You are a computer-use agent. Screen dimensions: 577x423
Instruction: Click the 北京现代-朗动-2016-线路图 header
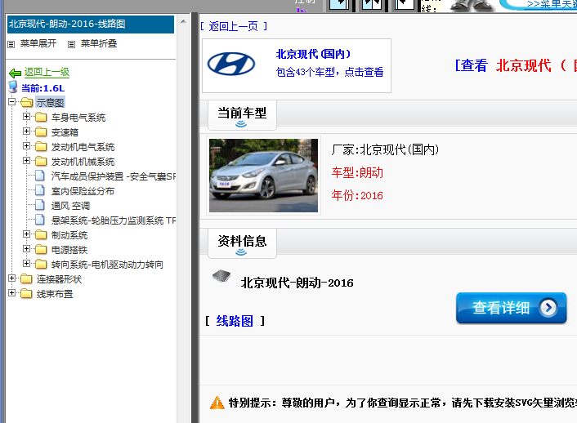[x=91, y=24]
